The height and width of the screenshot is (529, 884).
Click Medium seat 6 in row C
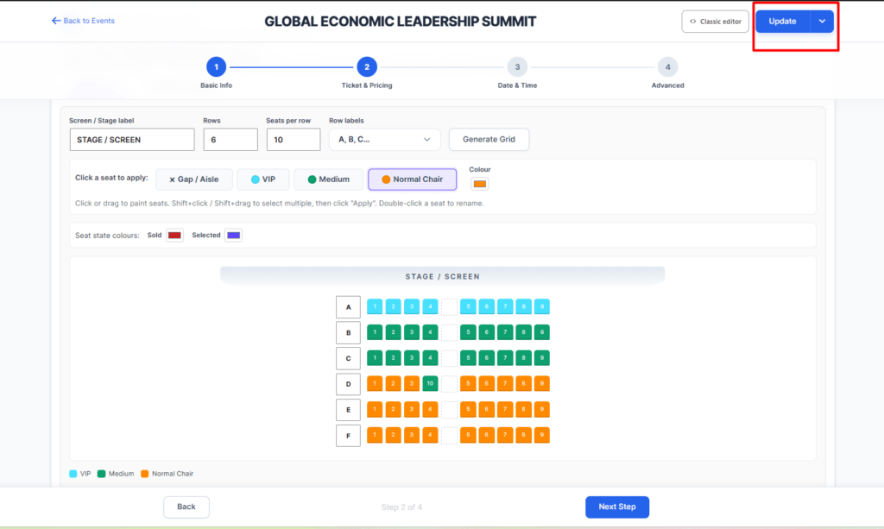(x=487, y=358)
